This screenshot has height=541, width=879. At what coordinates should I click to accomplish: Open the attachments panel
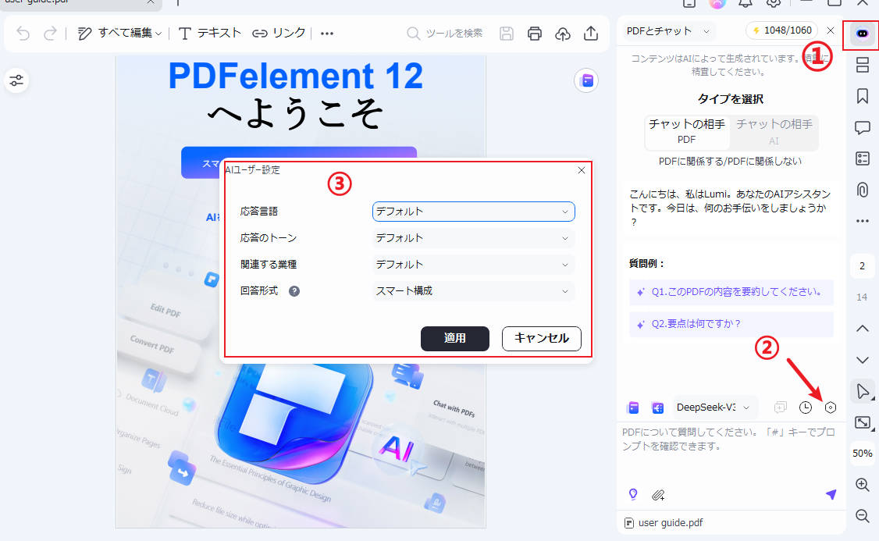coord(862,189)
